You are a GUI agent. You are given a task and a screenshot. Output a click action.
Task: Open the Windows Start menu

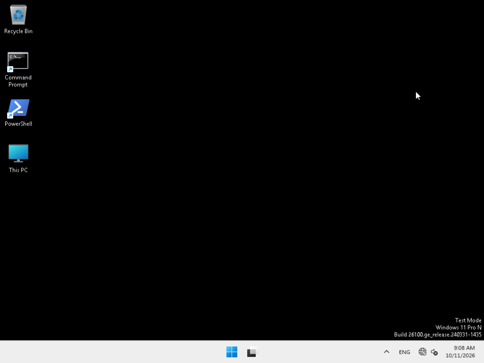232,352
